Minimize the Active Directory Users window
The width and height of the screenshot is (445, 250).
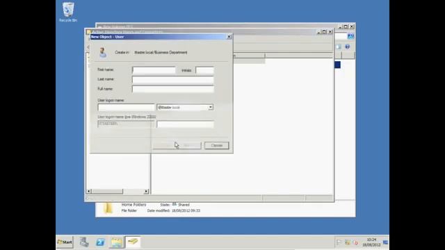click(318, 32)
